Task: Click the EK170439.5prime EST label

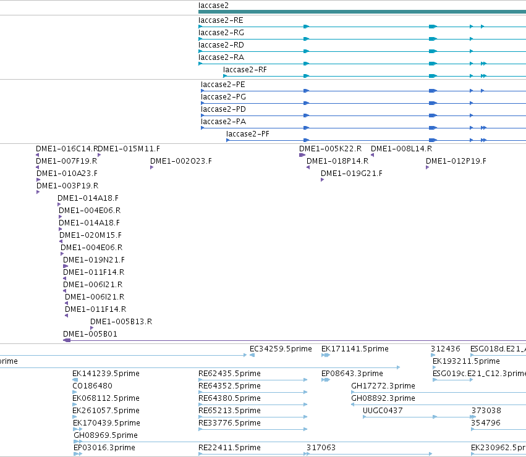Action: pos(106,423)
